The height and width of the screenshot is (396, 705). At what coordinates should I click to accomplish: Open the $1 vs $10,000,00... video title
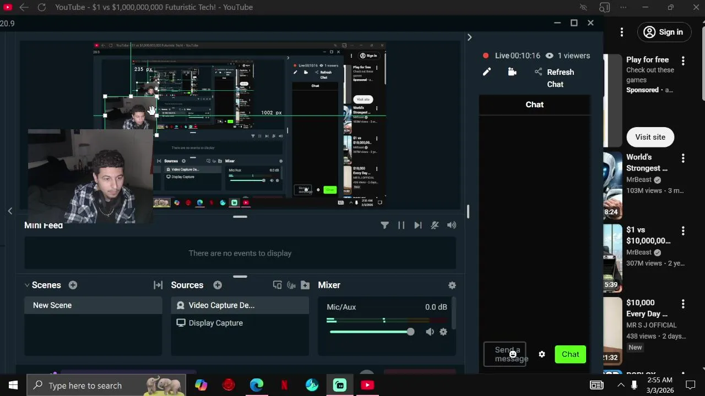pyautogui.click(x=648, y=235)
